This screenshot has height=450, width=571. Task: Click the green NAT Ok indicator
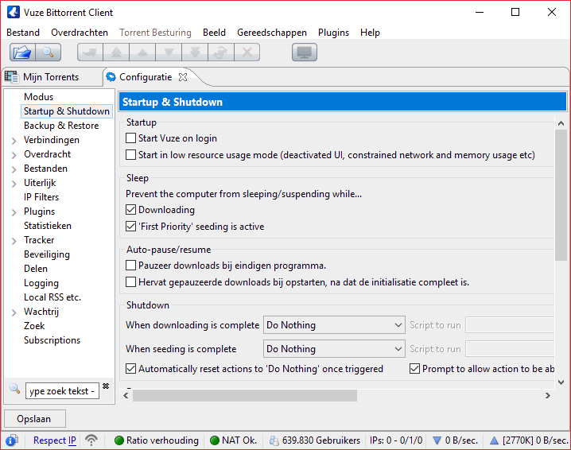(x=215, y=440)
